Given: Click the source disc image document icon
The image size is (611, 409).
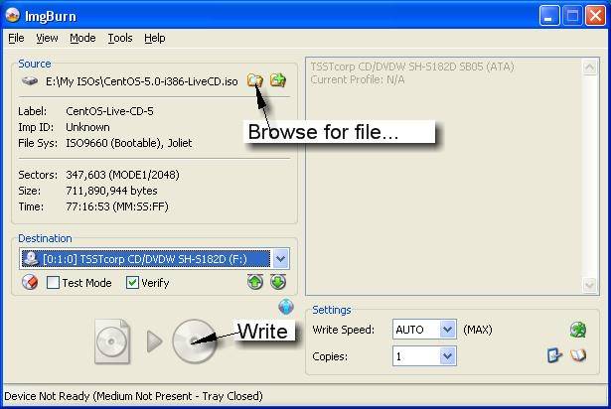Looking at the screenshot, I should click(112, 341).
